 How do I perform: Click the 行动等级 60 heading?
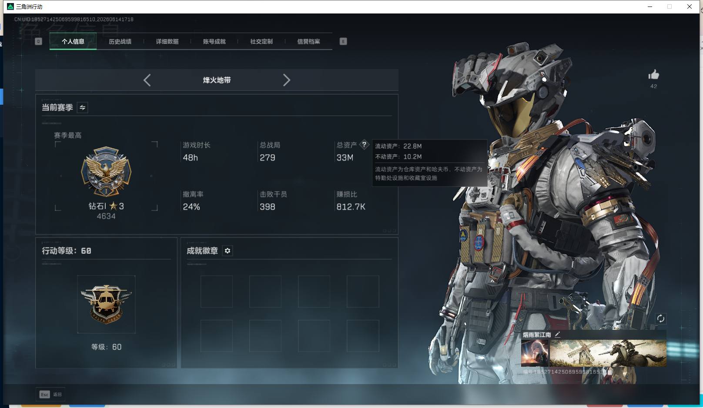pyautogui.click(x=67, y=251)
